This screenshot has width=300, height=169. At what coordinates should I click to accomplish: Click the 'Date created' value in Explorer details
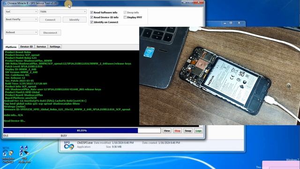(169, 143)
